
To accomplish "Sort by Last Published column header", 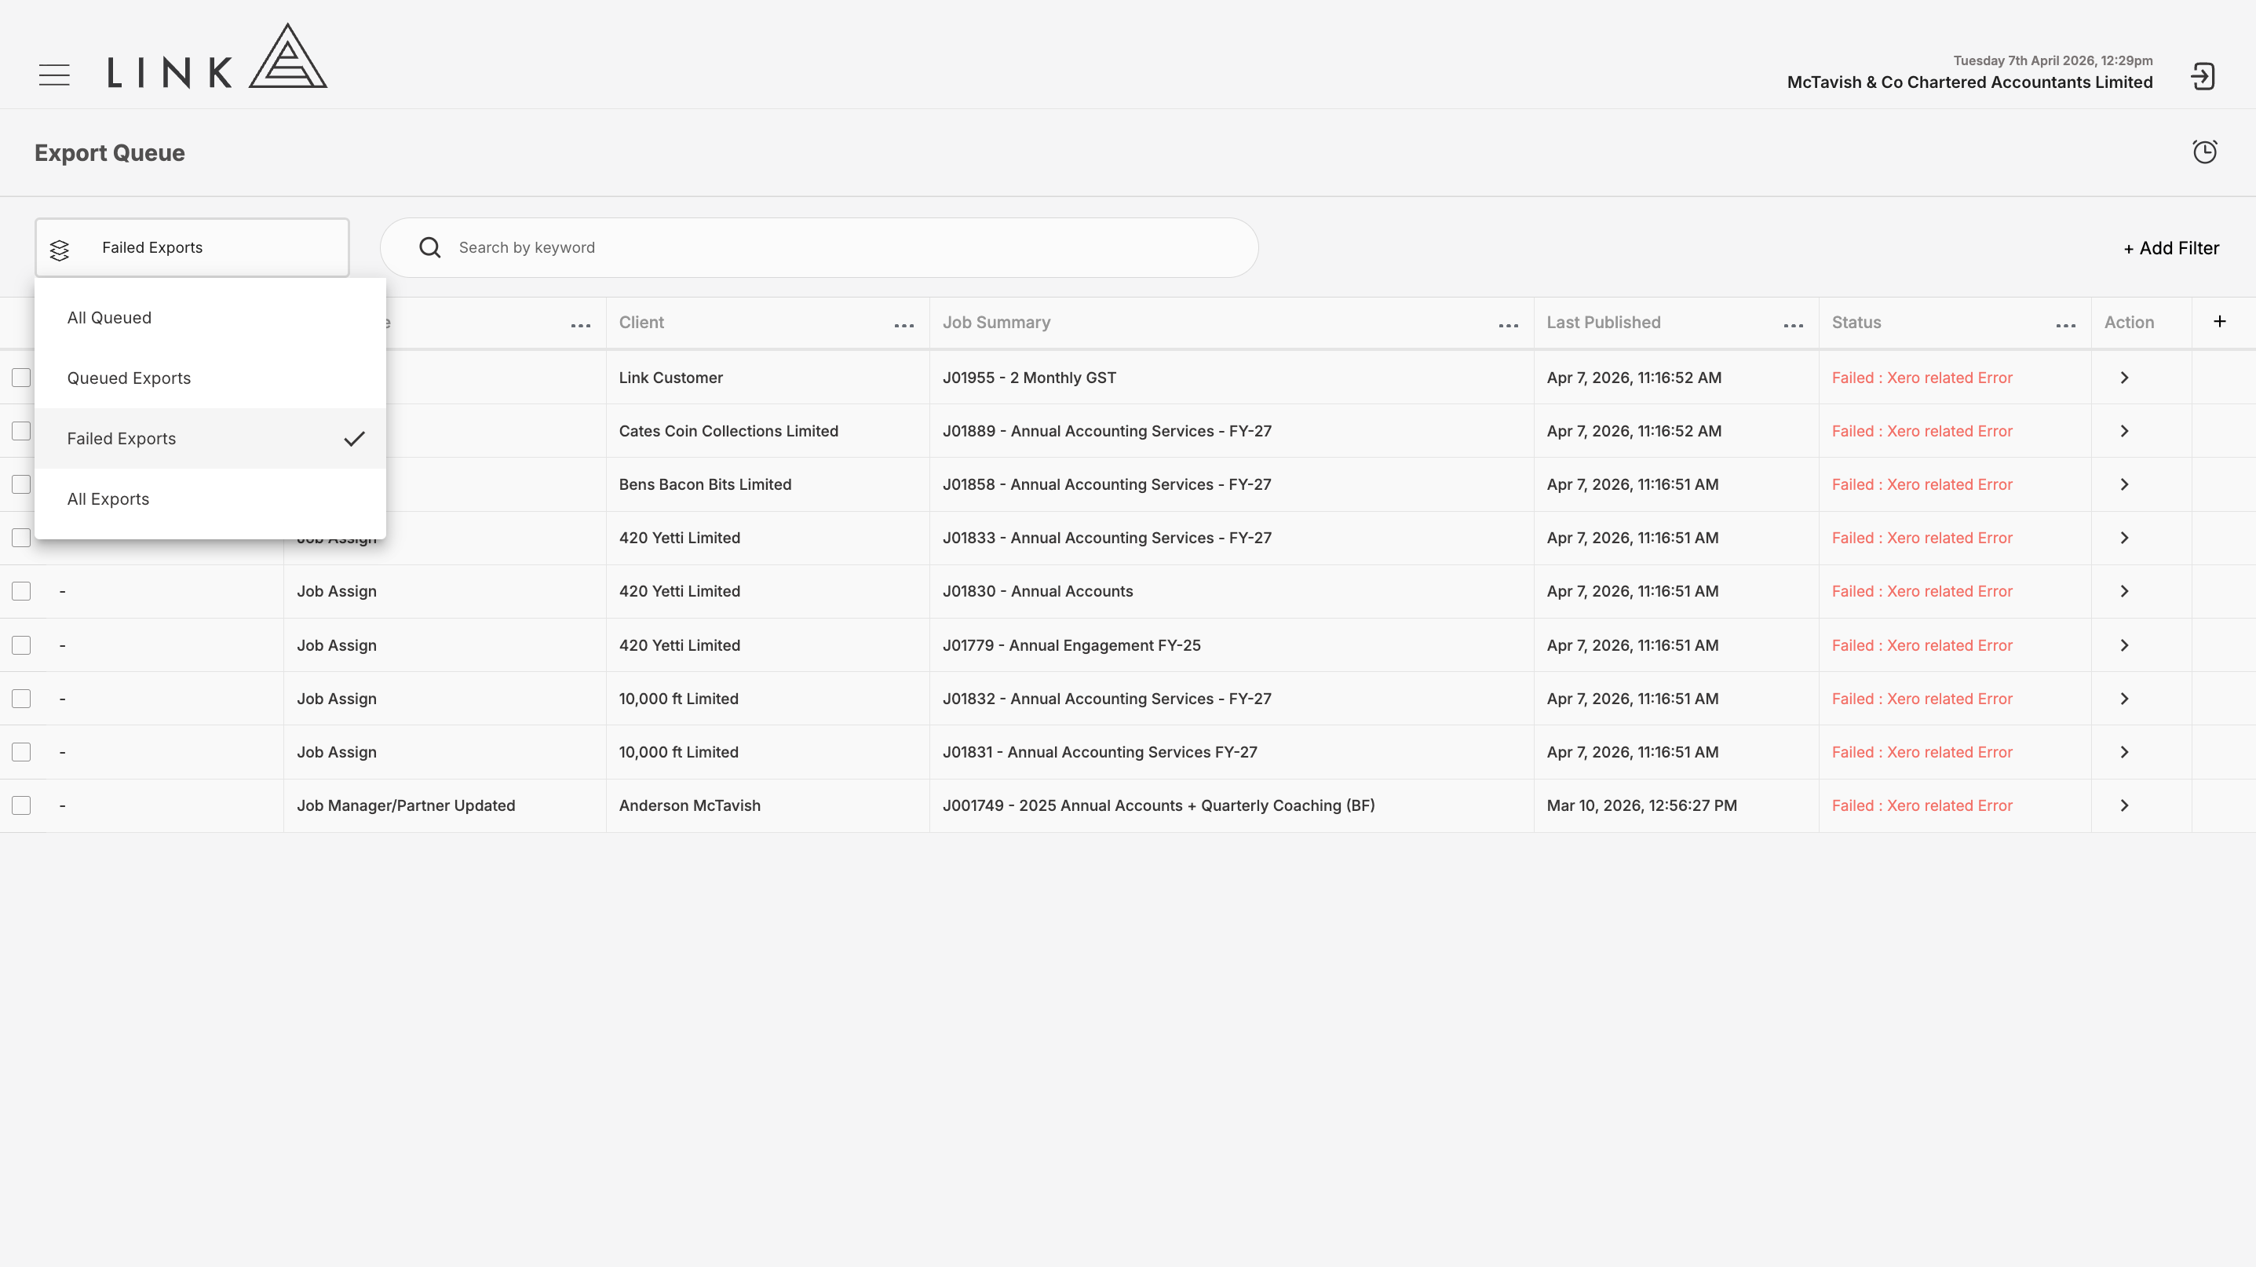I will [1604, 322].
